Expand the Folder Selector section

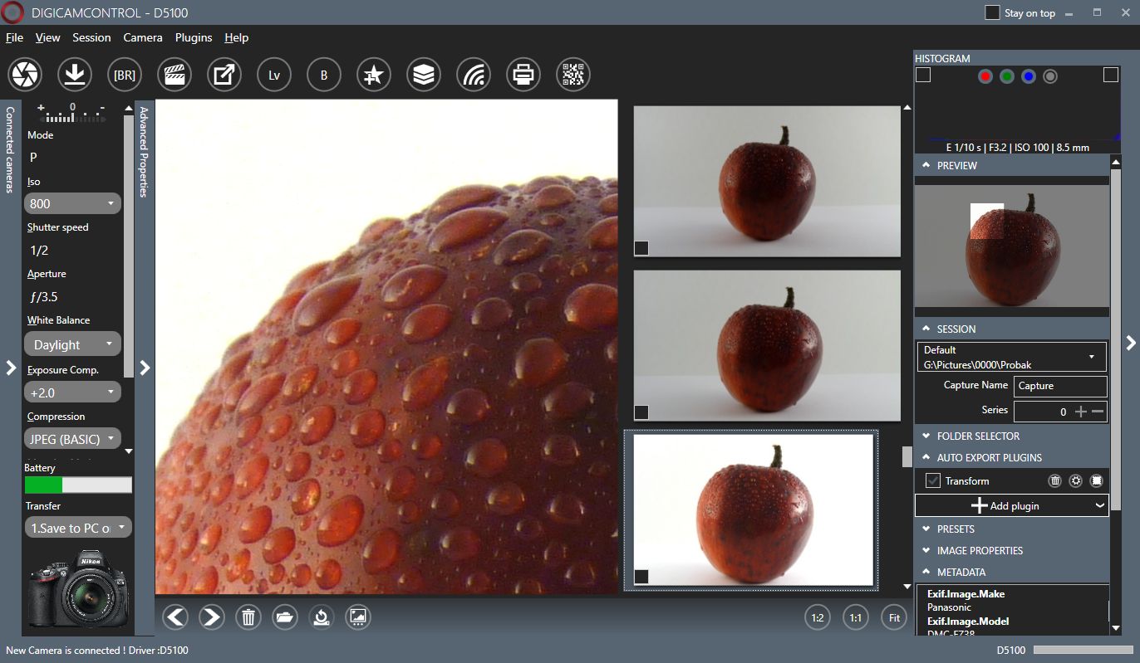[x=977, y=436]
